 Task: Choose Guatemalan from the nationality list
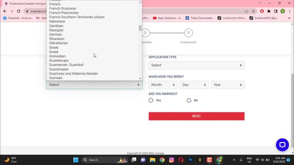59,69
